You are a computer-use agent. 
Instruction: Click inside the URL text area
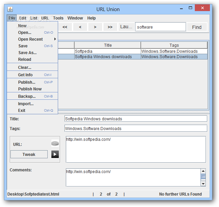coord(136,150)
